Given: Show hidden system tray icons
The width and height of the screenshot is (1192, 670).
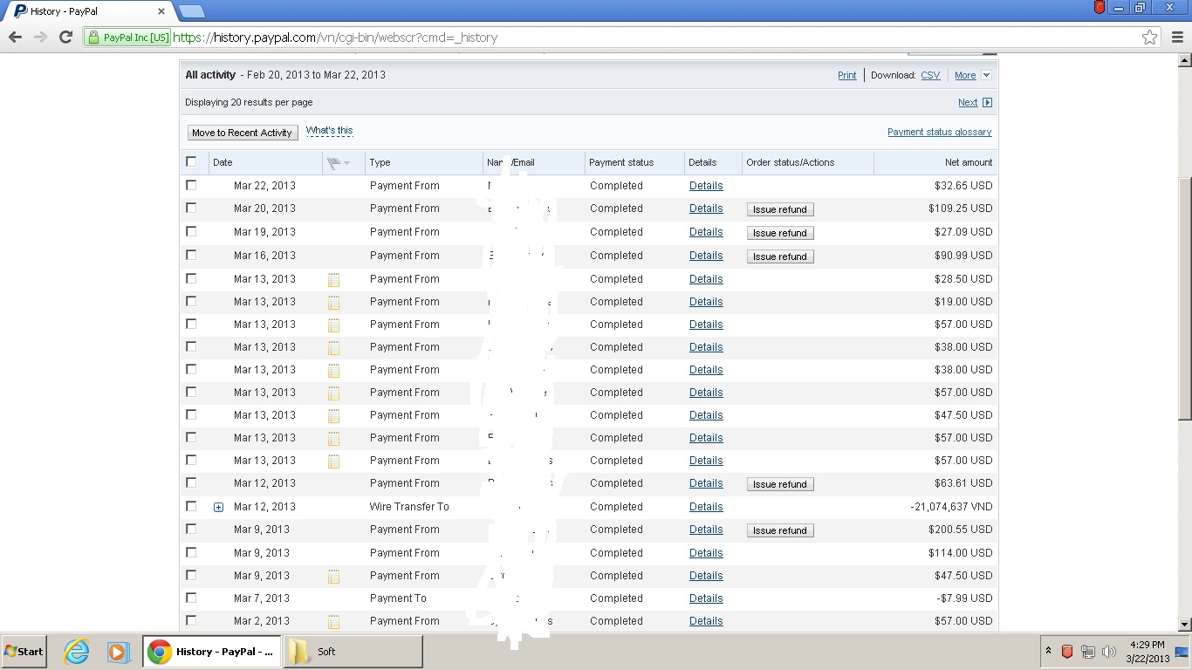Looking at the screenshot, I should pos(1048,652).
